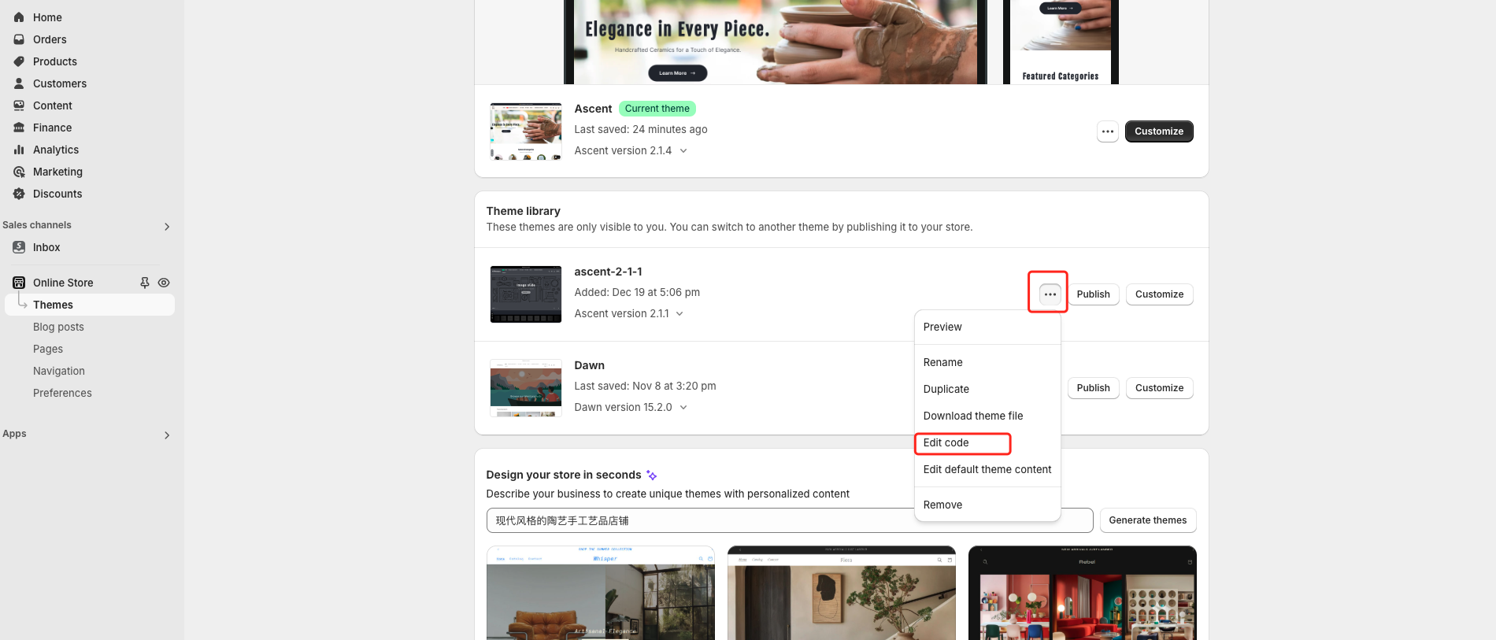Image resolution: width=1496 pixels, height=640 pixels.
Task: Expand Dawn version 15.2.0 dropdown
Action: (683, 408)
